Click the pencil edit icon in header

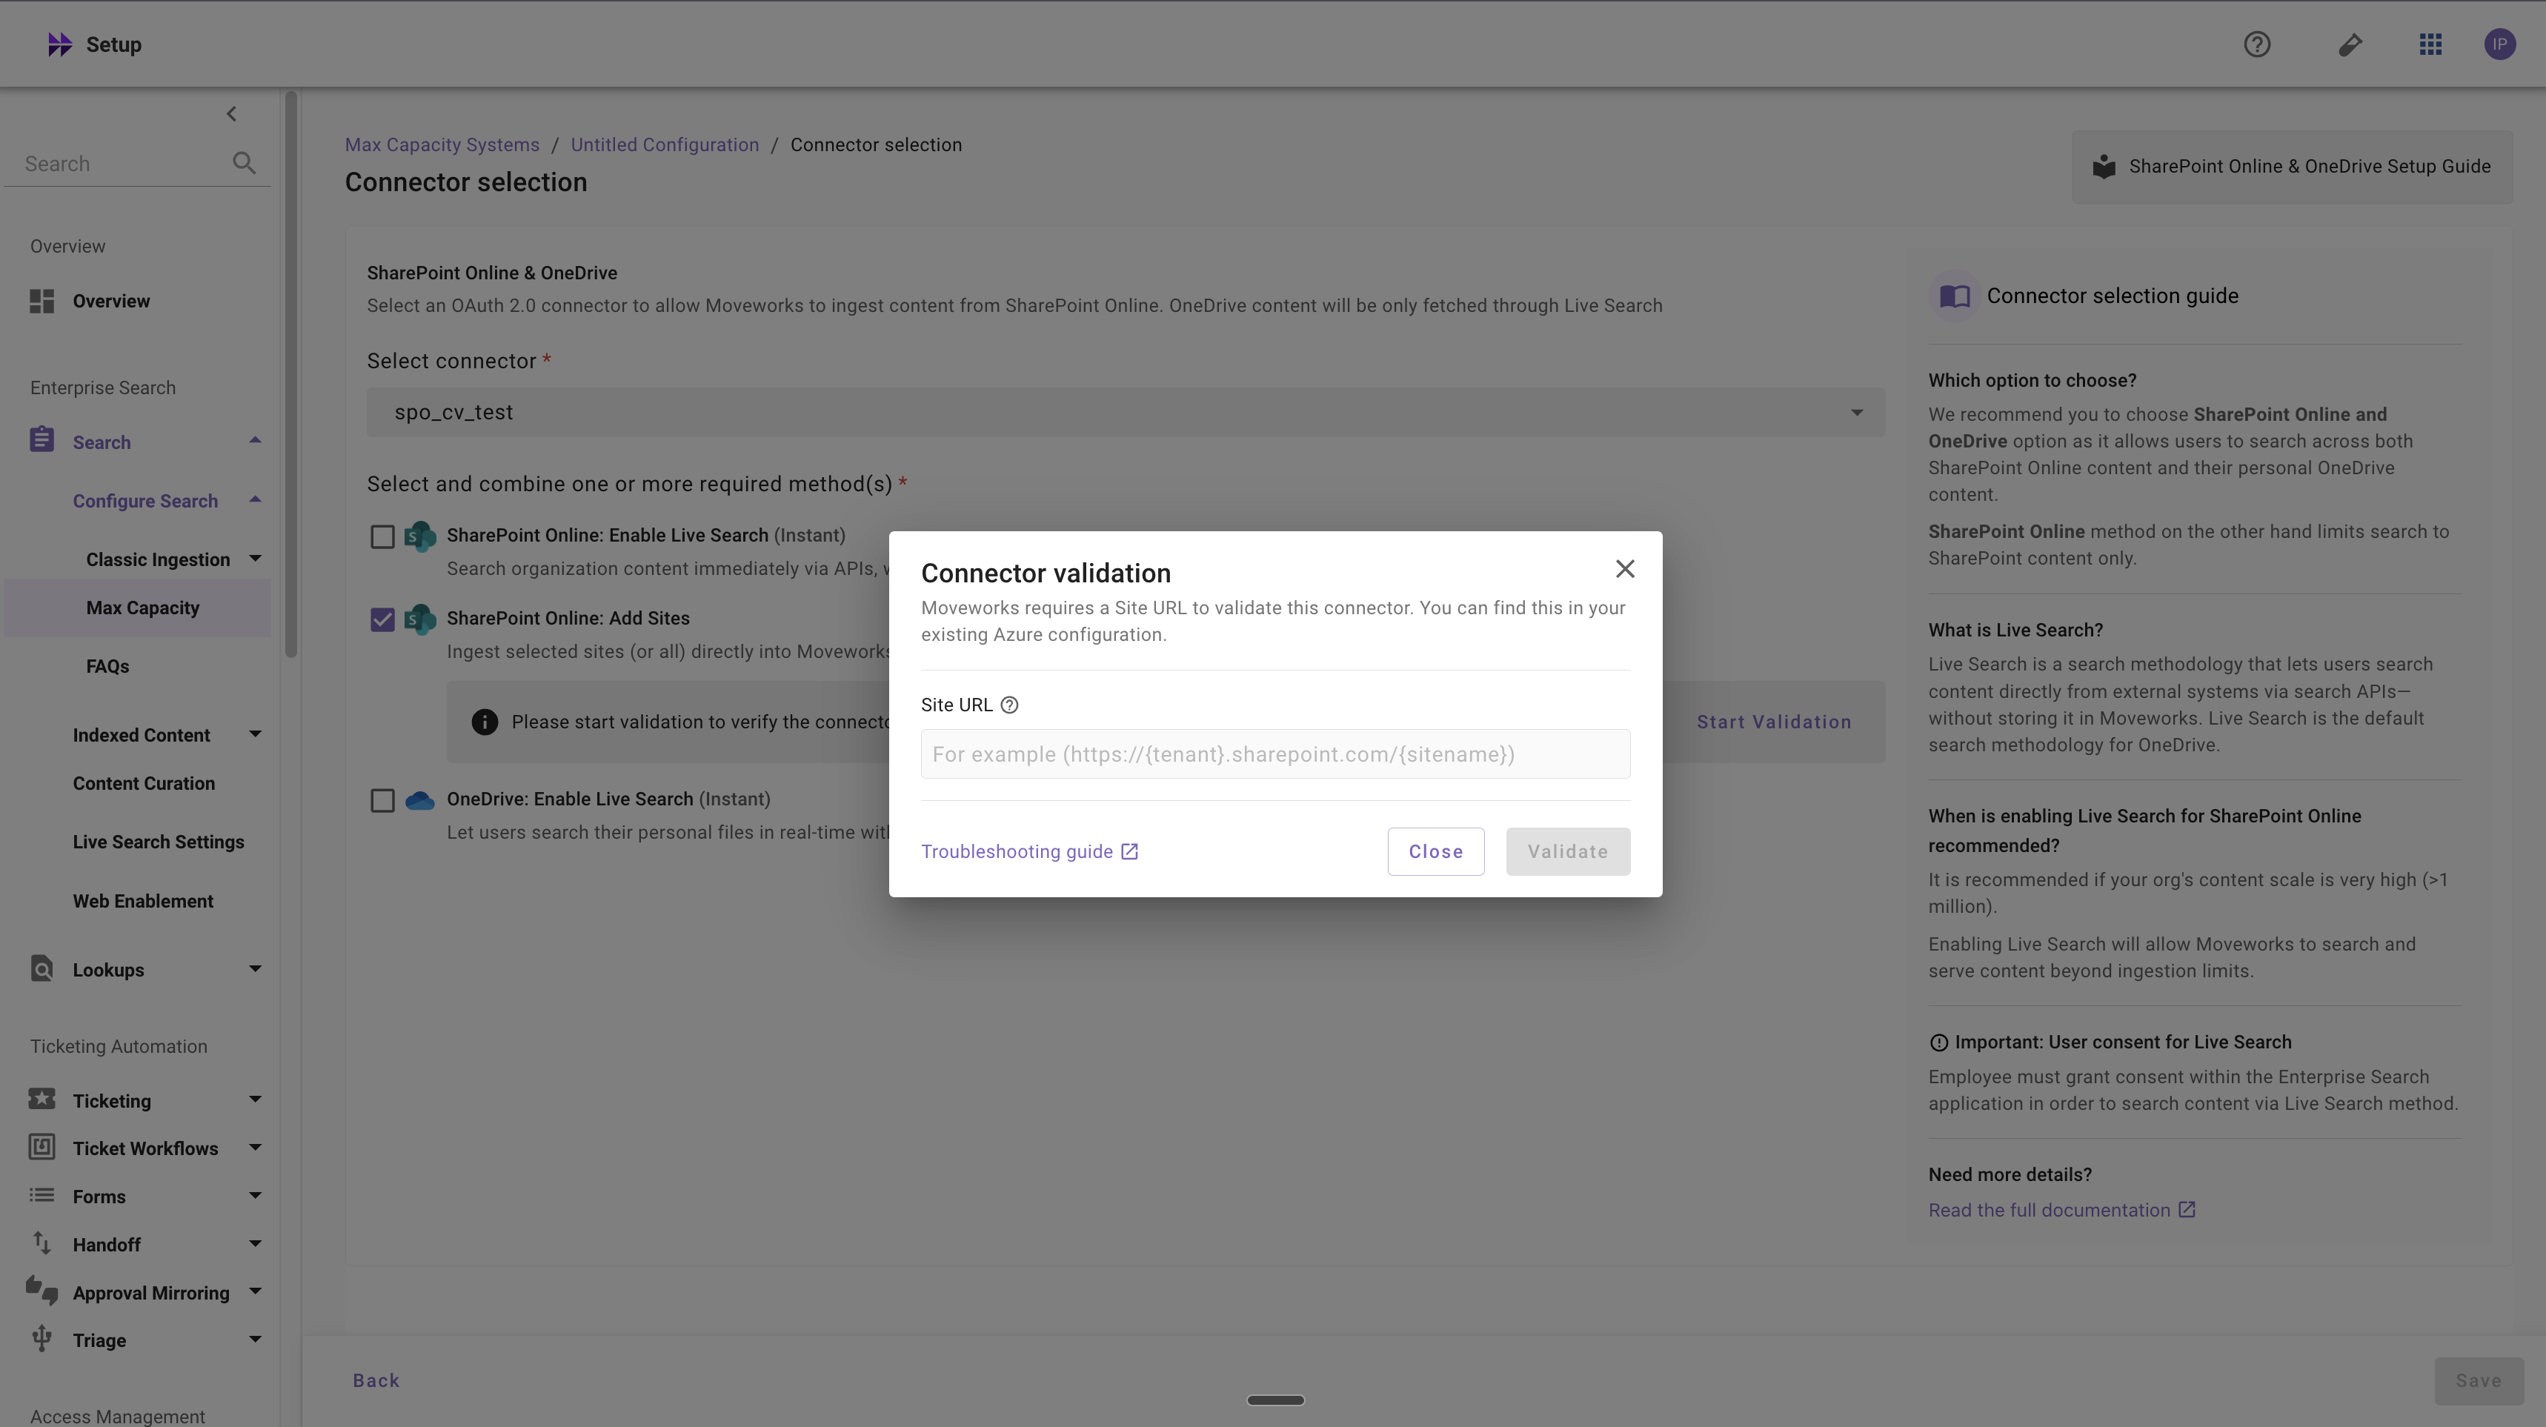point(2350,44)
